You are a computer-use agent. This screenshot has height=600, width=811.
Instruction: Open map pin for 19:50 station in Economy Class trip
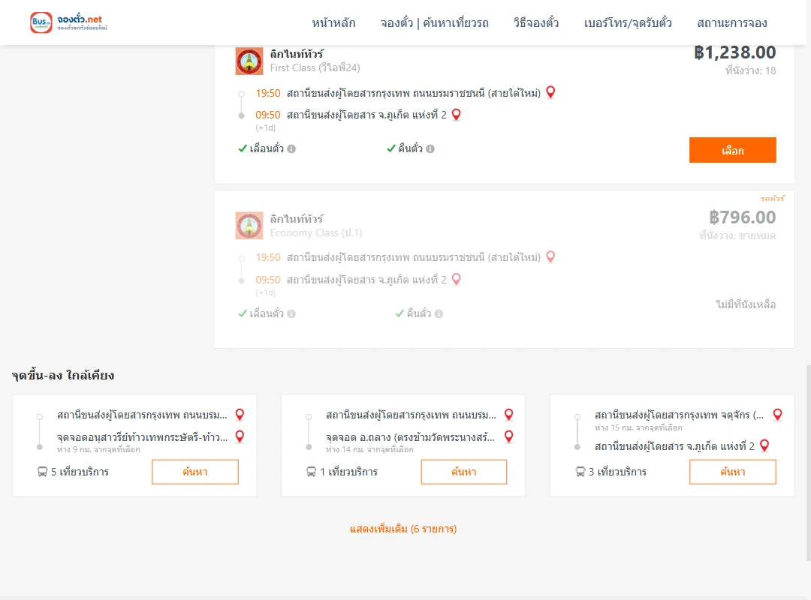pyautogui.click(x=551, y=256)
